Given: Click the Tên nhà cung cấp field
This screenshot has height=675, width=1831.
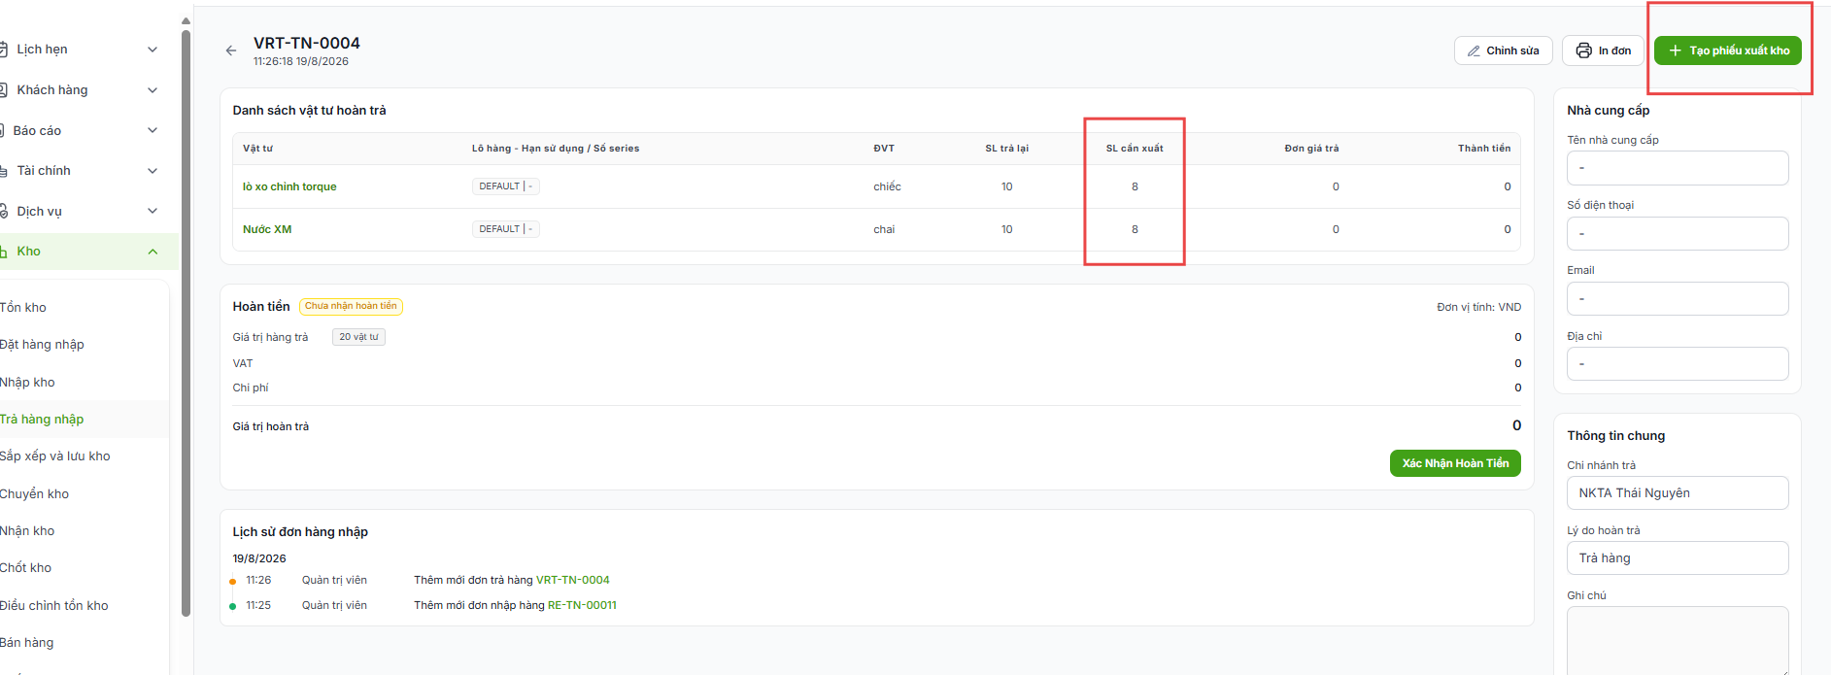Looking at the screenshot, I should pos(1678,168).
